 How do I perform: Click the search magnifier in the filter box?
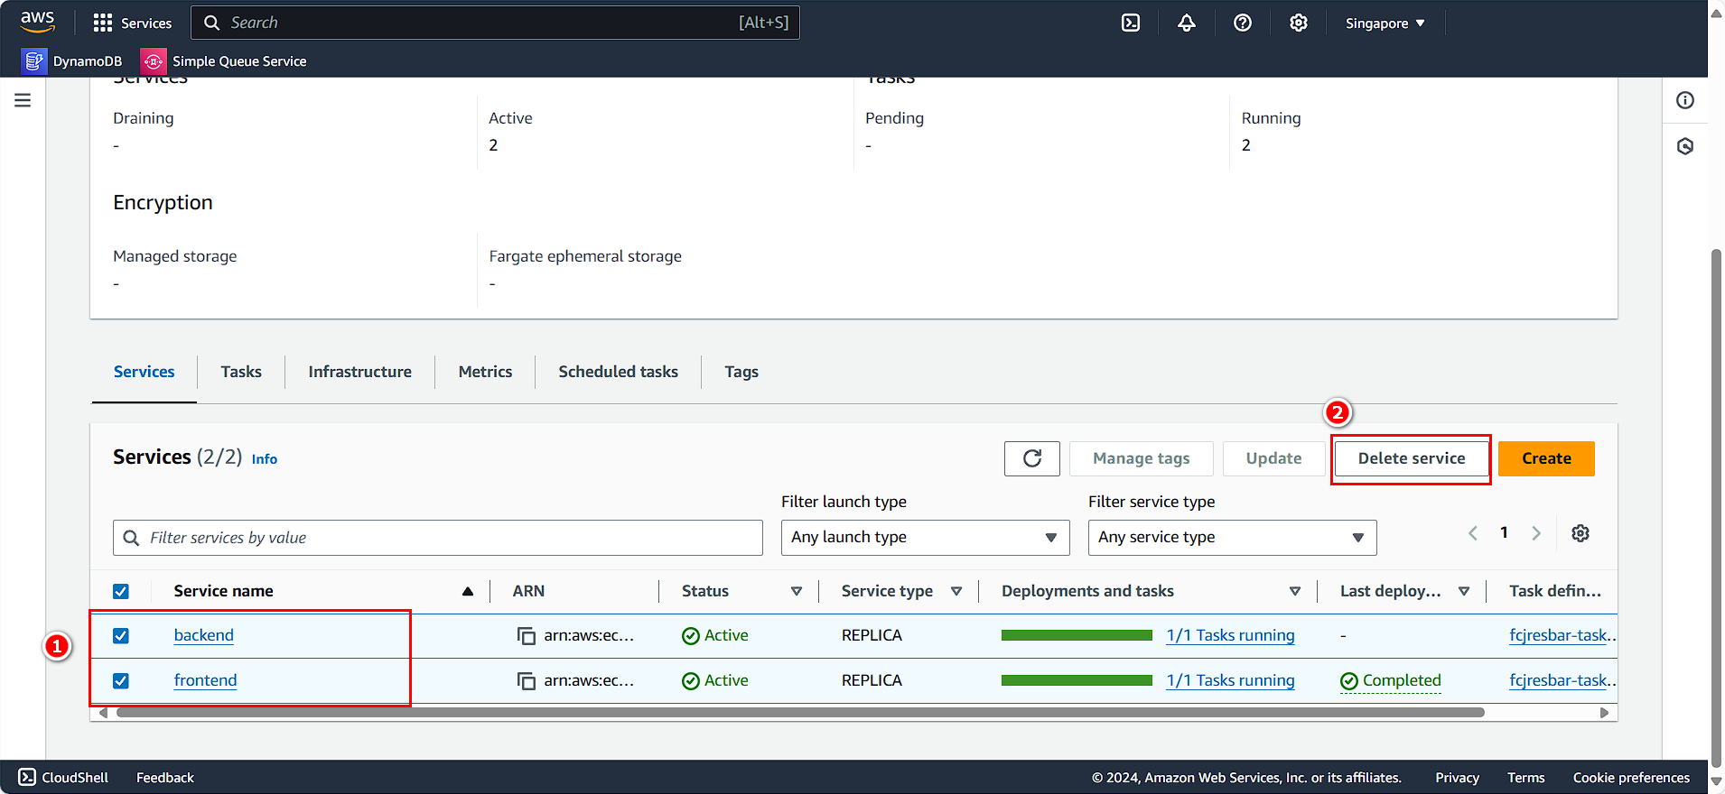click(x=131, y=538)
